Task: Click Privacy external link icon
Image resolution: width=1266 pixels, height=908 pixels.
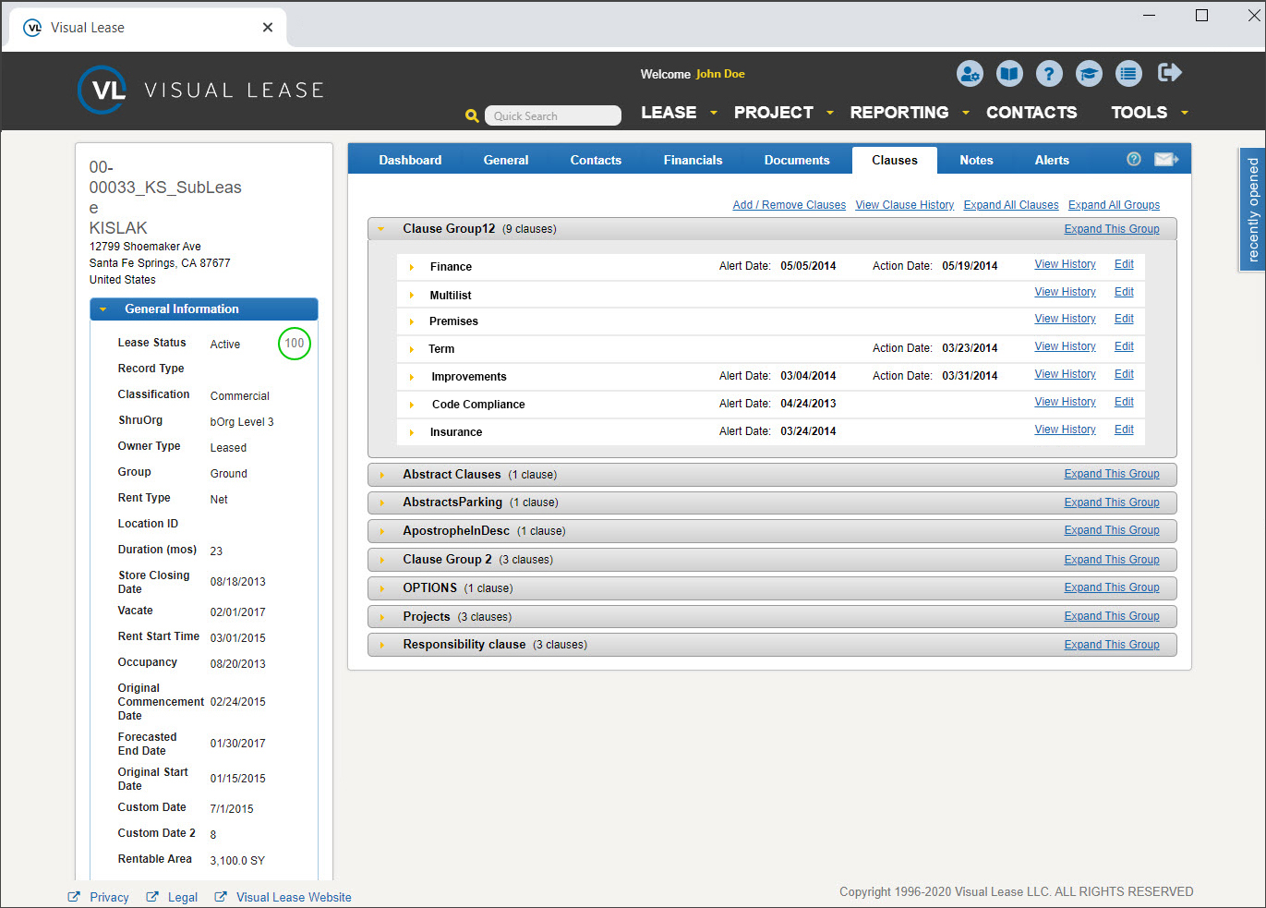Action: 74,897
